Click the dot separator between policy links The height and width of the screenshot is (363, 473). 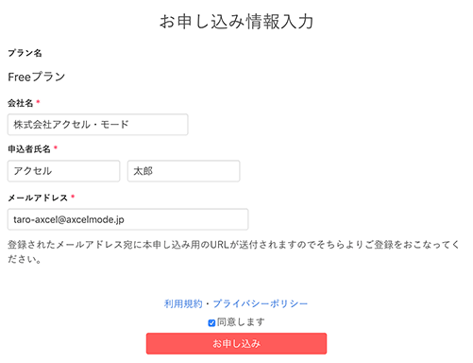[x=208, y=304]
